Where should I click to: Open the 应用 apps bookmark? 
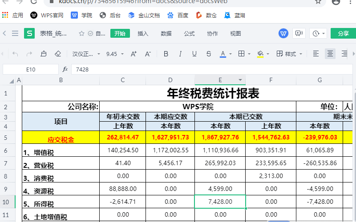pos(13,16)
